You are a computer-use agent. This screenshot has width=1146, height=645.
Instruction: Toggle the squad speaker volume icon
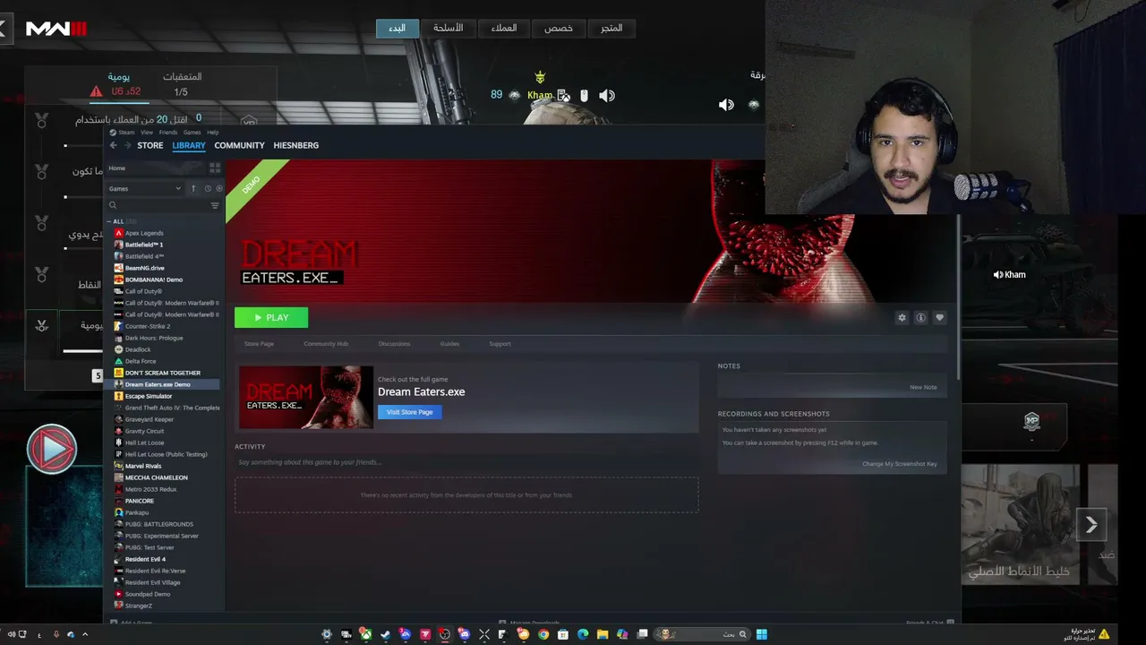pos(726,104)
